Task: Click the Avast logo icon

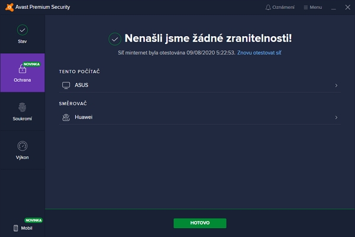Action: [9, 7]
